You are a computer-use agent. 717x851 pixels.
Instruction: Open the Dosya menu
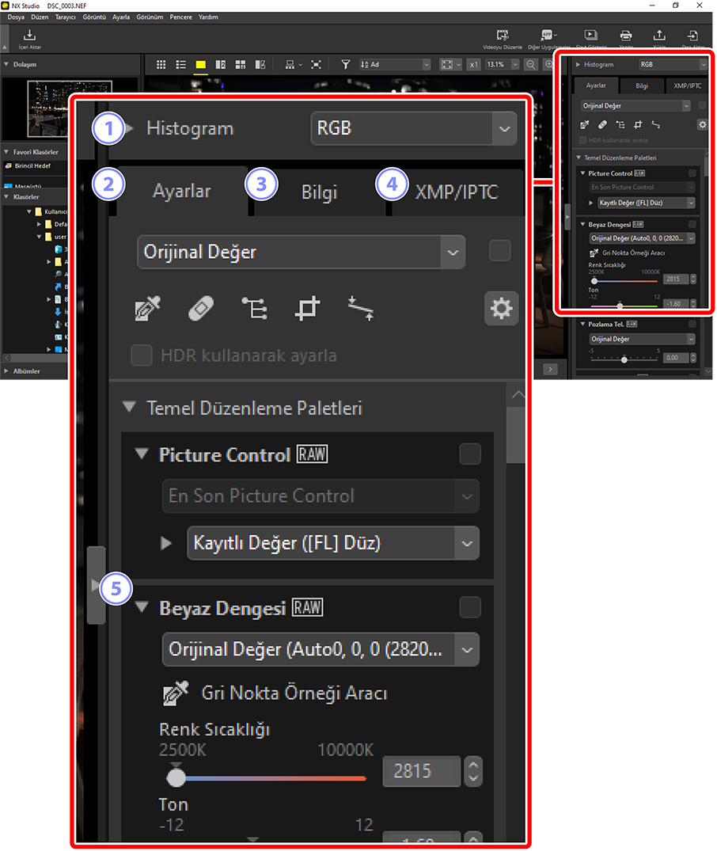click(16, 17)
